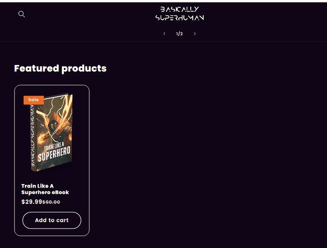Screen dimensions: 327x248
Task: Click the Featured products heading
Action: pos(60,68)
